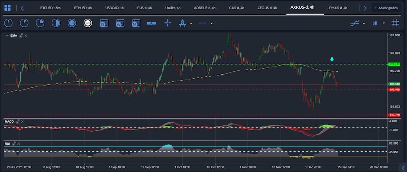The height and width of the screenshot is (172, 407).
Task: Collapse the EMA indicator with minus icon
Action: tap(7, 36)
